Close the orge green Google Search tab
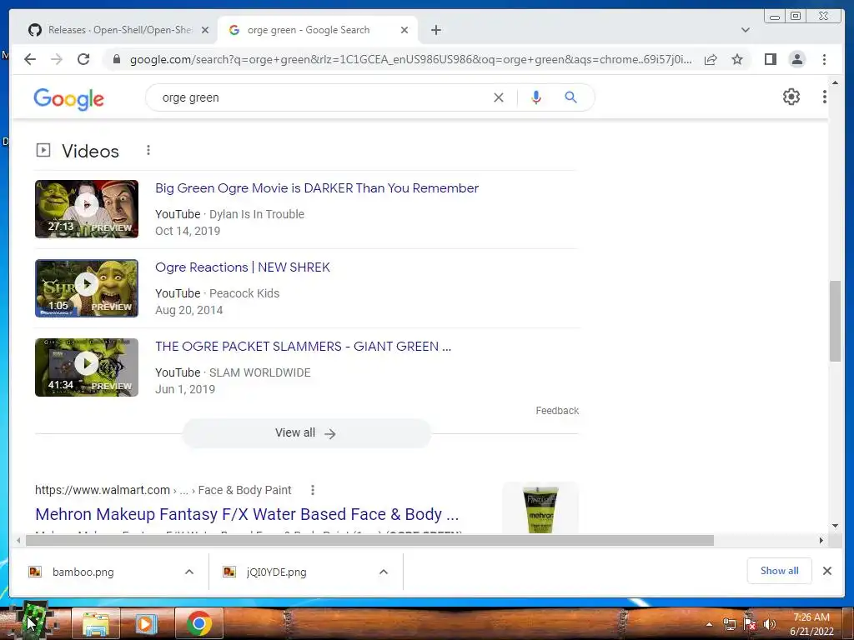Viewport: 854px width, 640px height. tap(404, 30)
